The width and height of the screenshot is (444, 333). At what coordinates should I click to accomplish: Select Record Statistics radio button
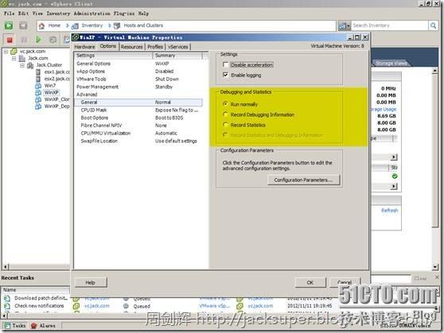tap(225, 125)
